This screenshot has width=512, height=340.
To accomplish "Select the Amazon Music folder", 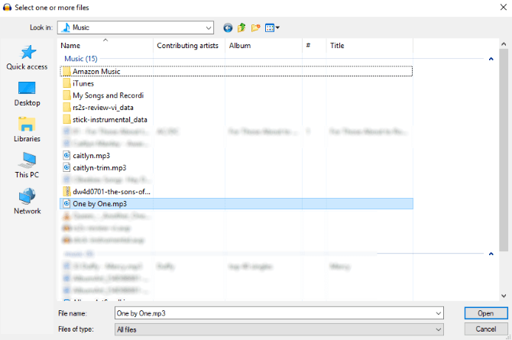I will [236, 71].
